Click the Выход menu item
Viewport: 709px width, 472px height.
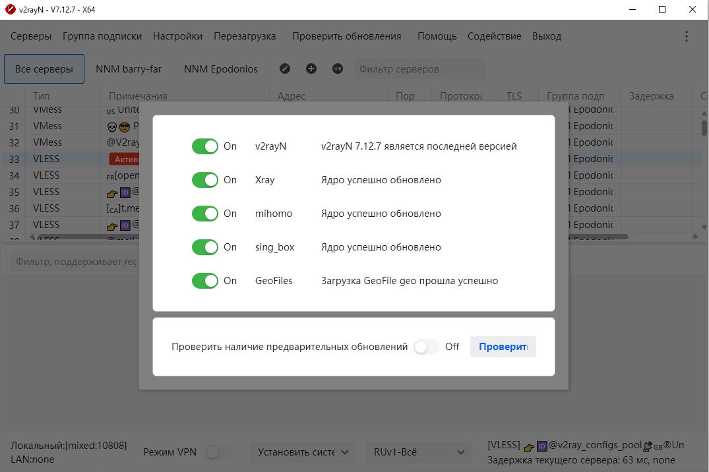tap(547, 36)
